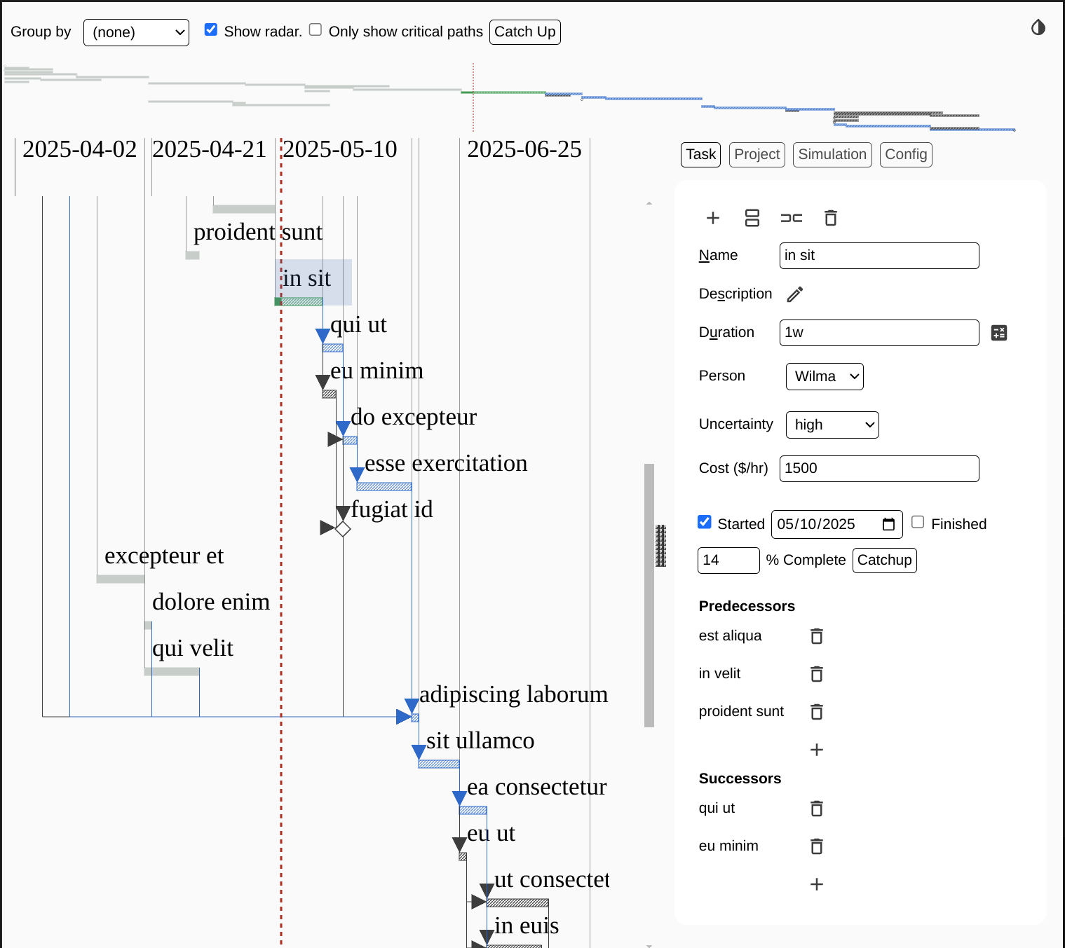Mark task as Finished

click(x=918, y=522)
